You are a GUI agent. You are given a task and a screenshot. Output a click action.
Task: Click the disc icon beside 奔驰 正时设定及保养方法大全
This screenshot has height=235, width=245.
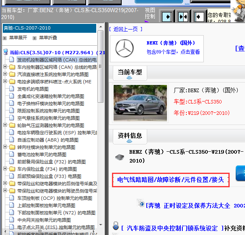coord(141,203)
